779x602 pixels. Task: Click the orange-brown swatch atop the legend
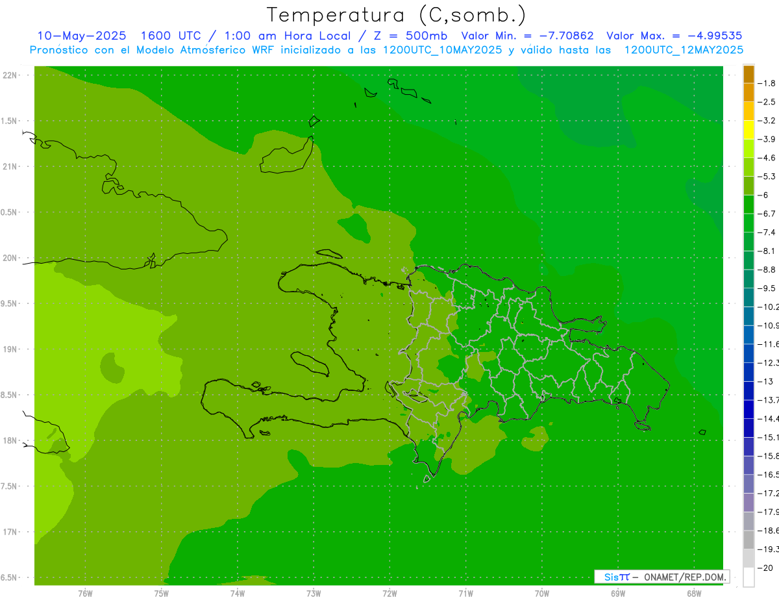pyautogui.click(x=748, y=74)
